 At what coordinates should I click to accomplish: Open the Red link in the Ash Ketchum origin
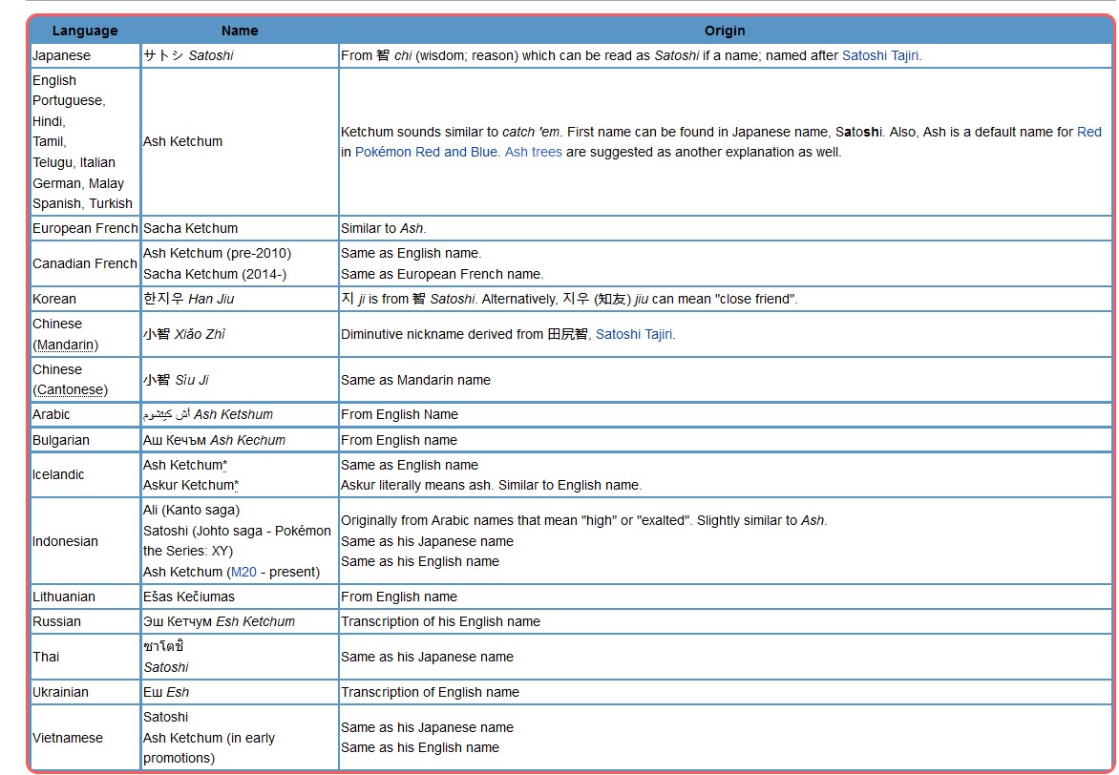pyautogui.click(x=1089, y=132)
